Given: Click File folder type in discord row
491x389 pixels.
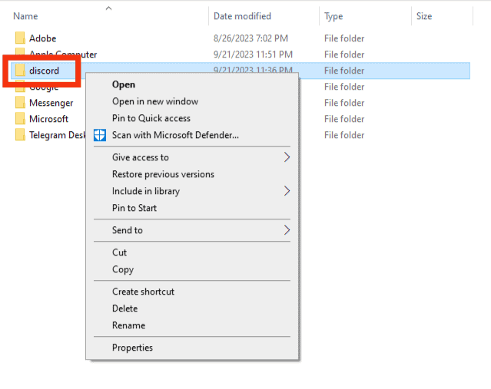Looking at the screenshot, I should [344, 71].
